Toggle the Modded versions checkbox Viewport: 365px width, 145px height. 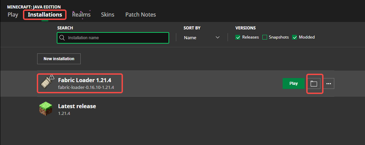pyautogui.click(x=295, y=37)
